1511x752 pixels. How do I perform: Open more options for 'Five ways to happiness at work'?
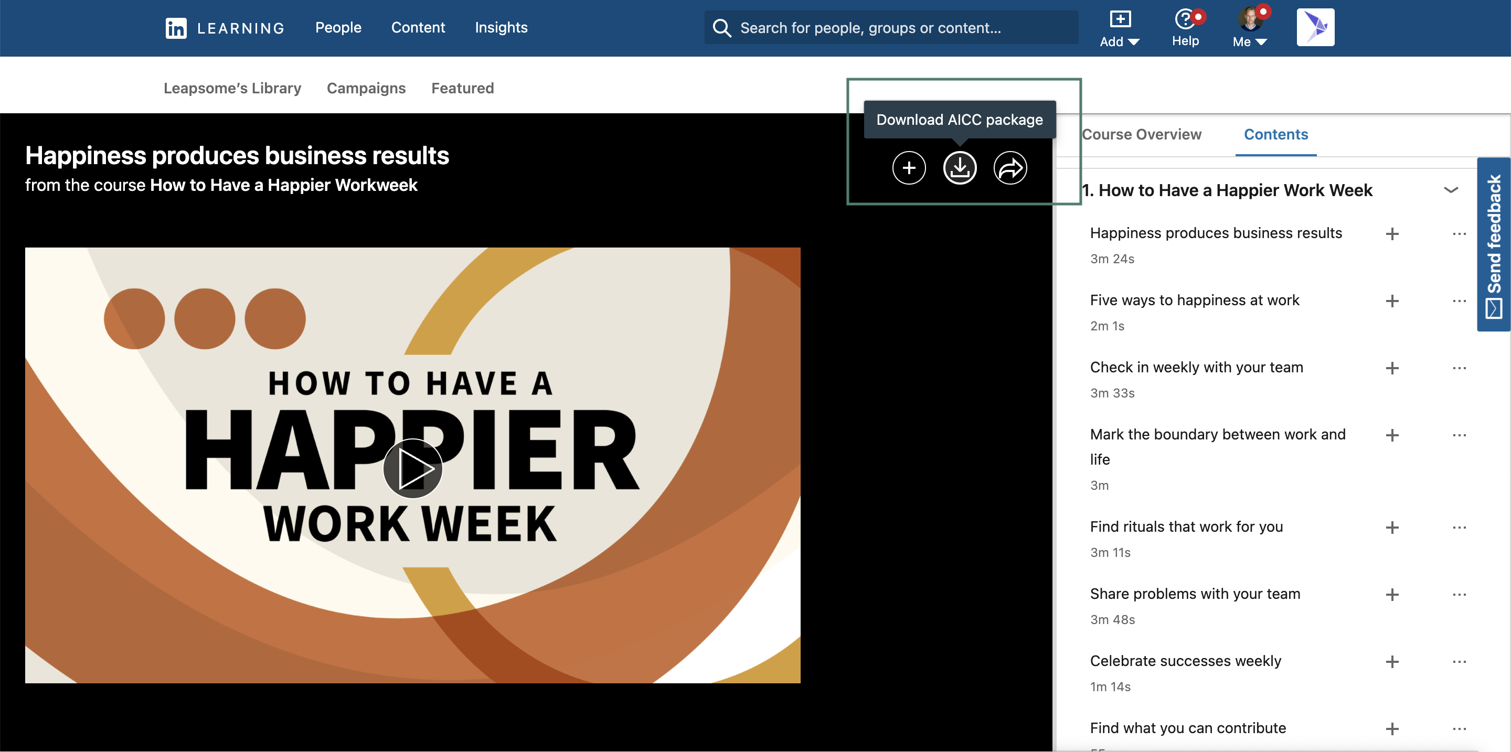[1459, 301]
